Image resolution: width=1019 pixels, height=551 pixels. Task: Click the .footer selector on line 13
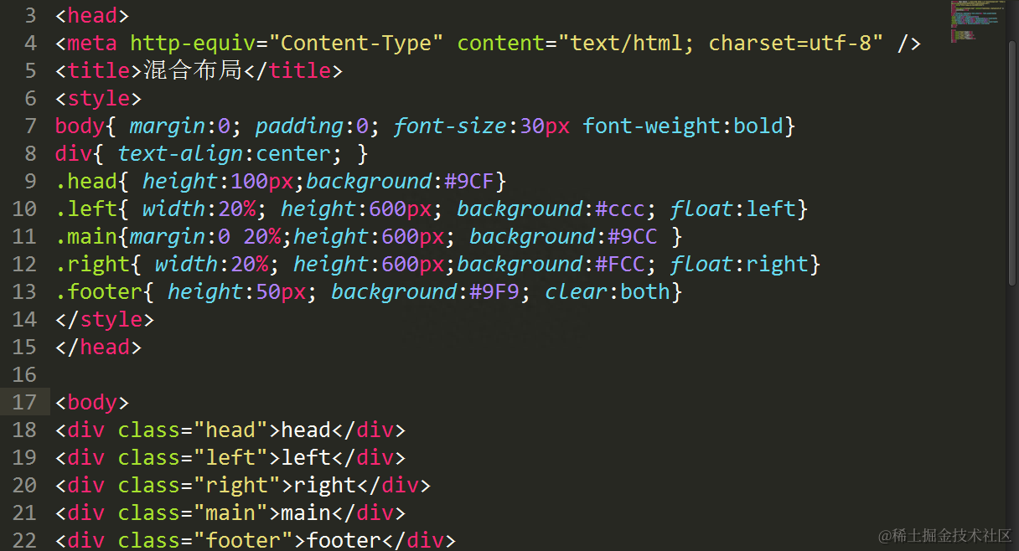click(99, 291)
